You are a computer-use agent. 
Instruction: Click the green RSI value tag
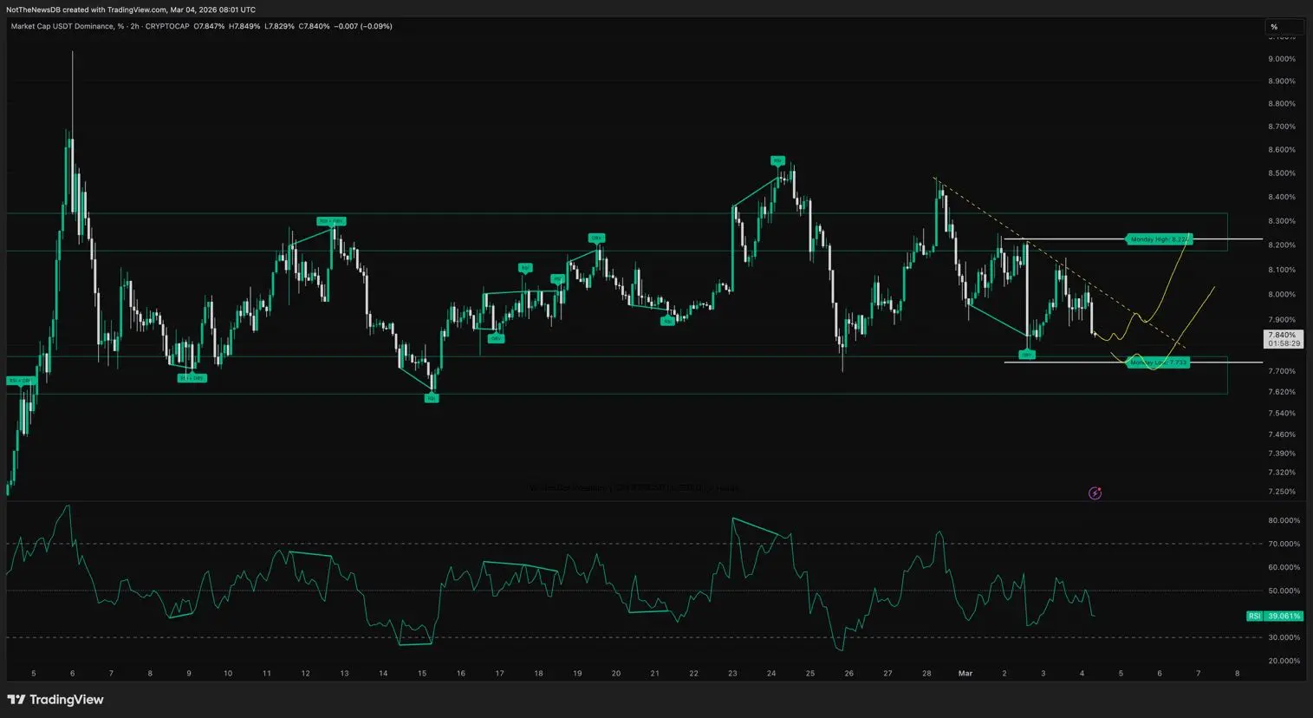tap(1274, 616)
